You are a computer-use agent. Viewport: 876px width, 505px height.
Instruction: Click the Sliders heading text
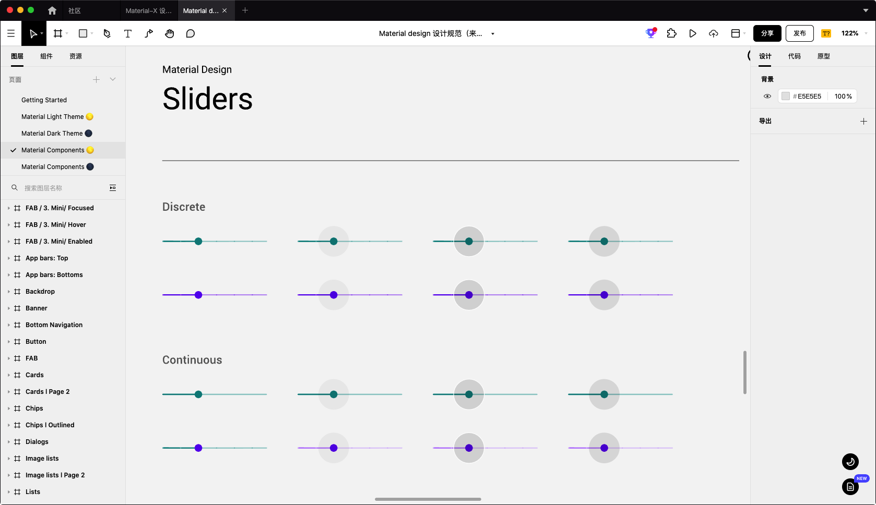[208, 99]
